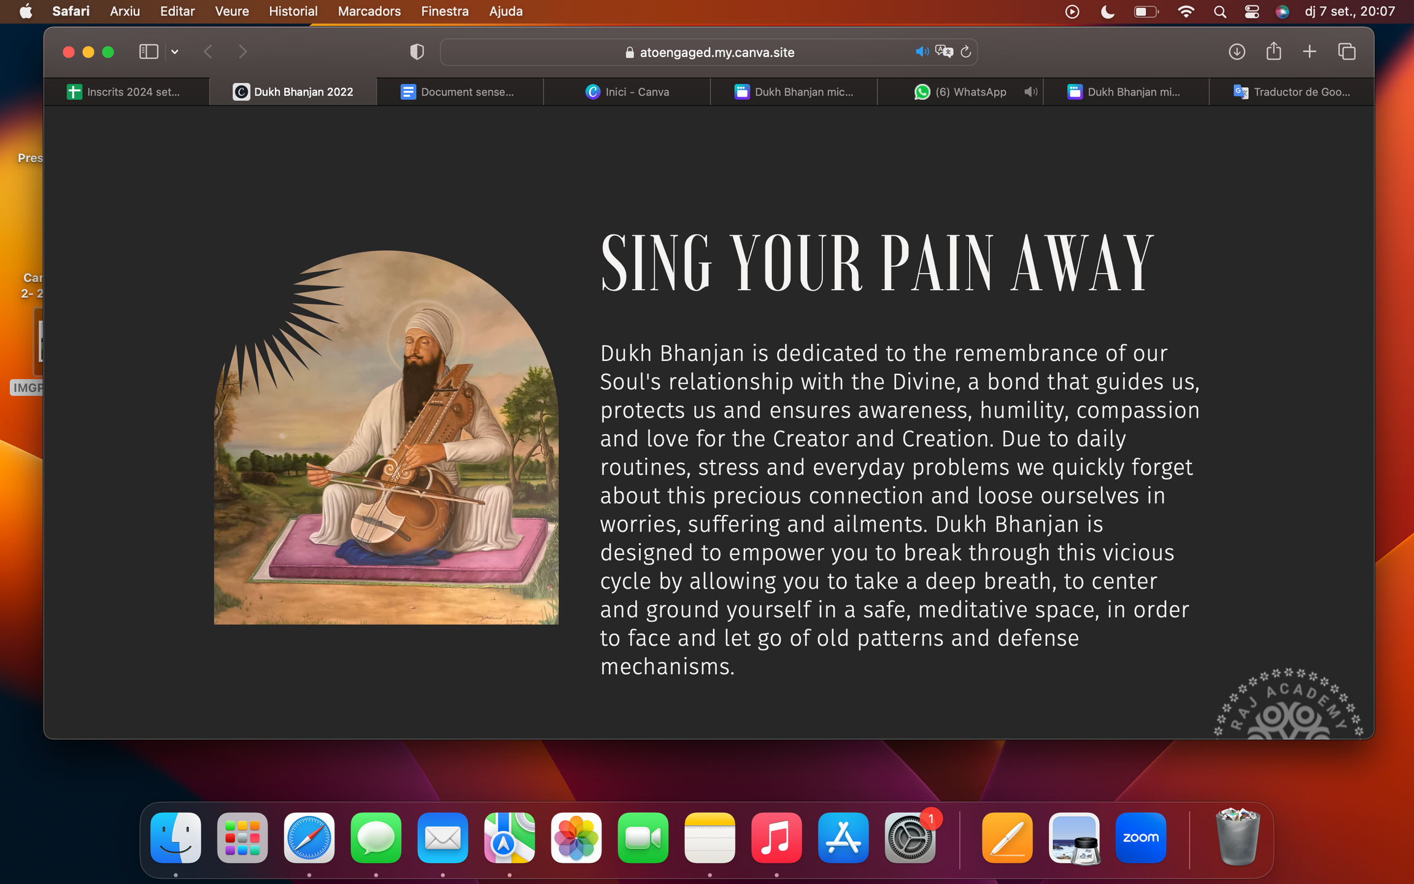
Task: Show the tab overview
Action: tap(1346, 52)
